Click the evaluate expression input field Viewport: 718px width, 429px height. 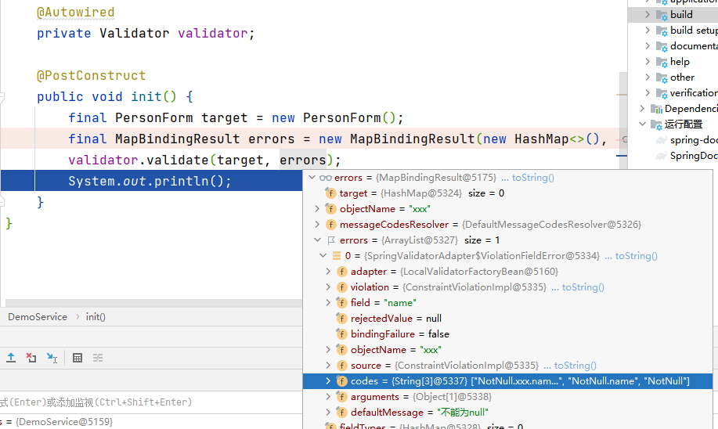pos(151,402)
